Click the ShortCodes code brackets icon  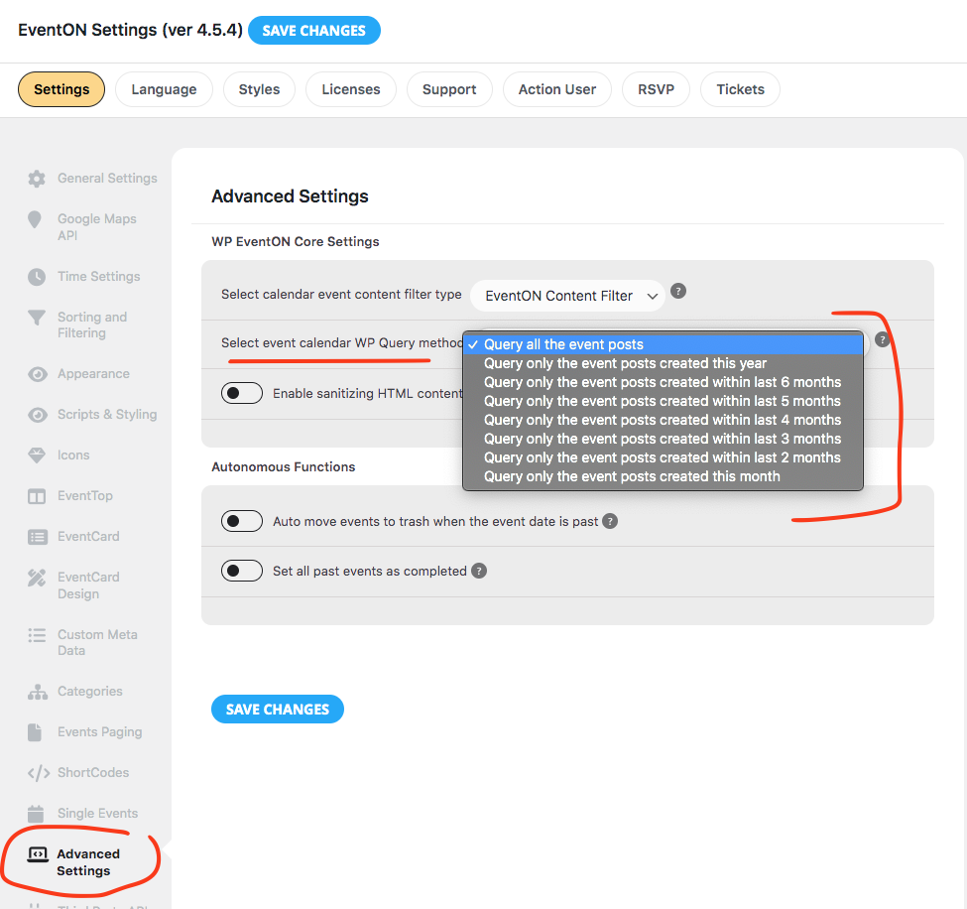tap(39, 773)
